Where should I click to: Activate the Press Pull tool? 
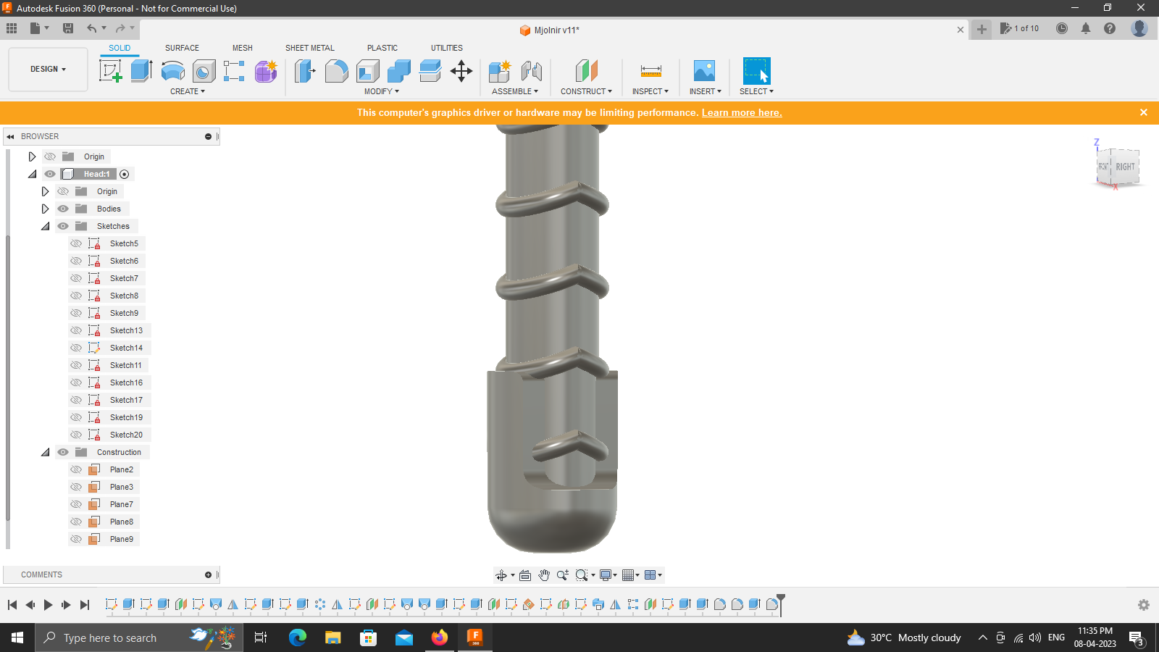pos(305,70)
